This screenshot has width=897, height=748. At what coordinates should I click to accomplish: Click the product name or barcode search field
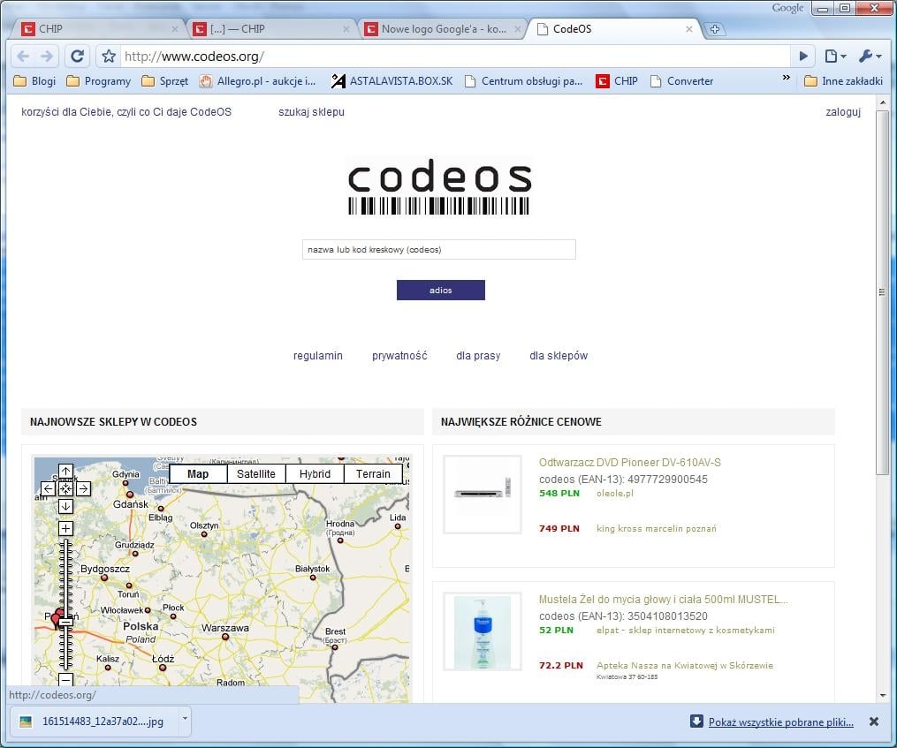438,250
